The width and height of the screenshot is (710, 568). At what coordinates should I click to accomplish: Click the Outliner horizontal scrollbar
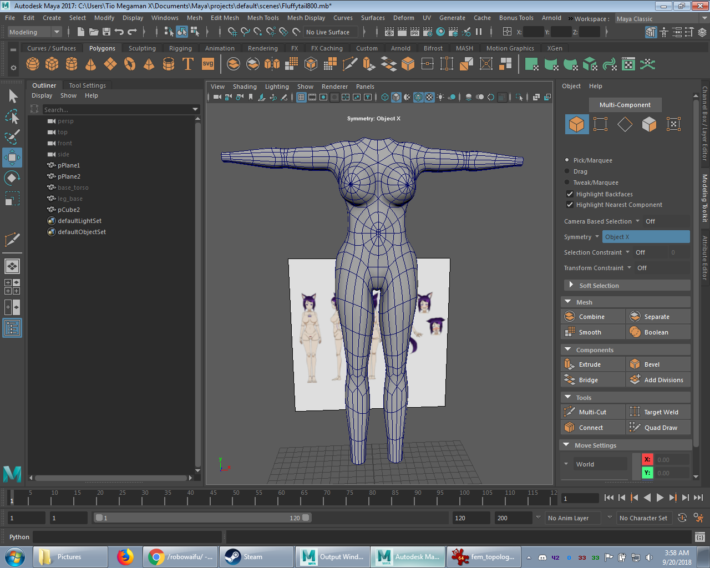(x=111, y=478)
